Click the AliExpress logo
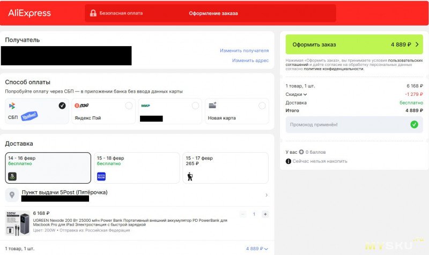 29,13
